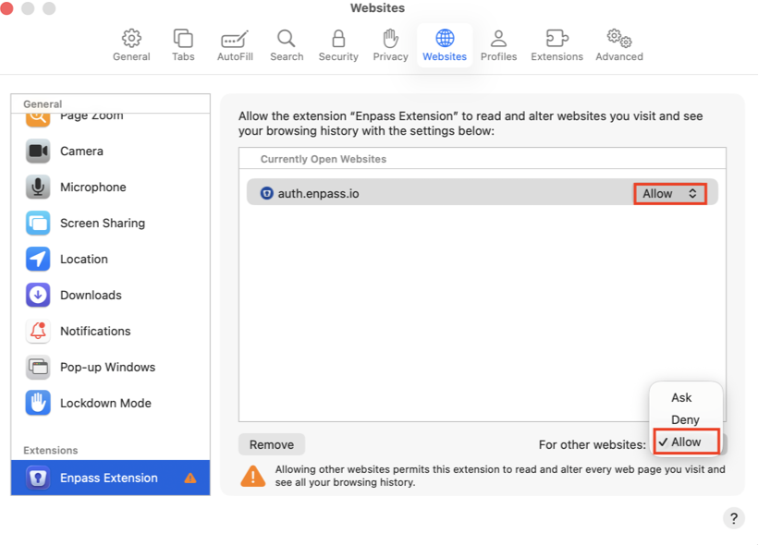The image size is (759, 545).
Task: Click the Page Zoom magnifier icon
Action: (38, 118)
